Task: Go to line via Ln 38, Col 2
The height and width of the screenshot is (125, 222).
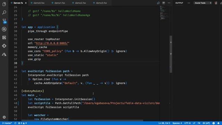Action: click(x=164, y=123)
